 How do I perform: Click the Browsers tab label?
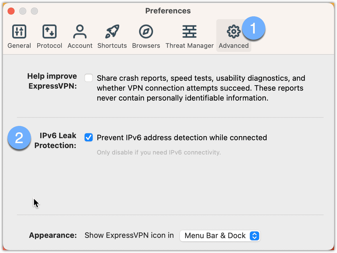point(146,45)
